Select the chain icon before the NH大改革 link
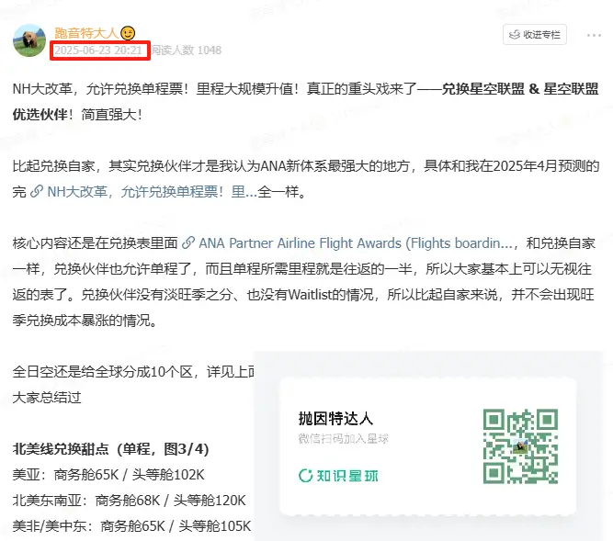The height and width of the screenshot is (541, 613). coord(37,192)
